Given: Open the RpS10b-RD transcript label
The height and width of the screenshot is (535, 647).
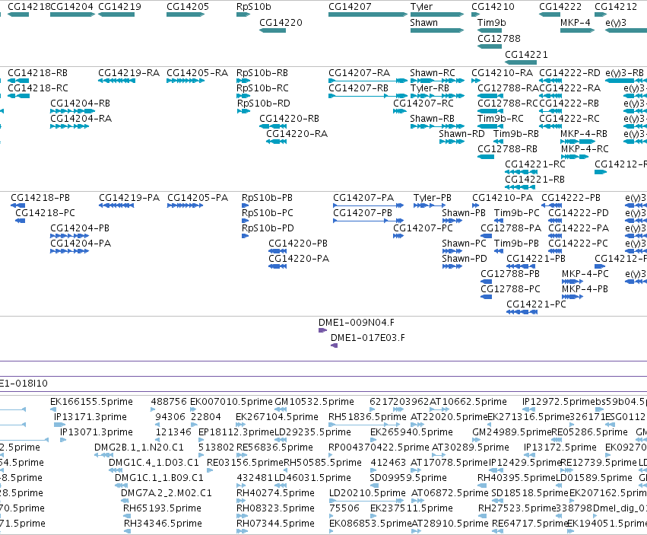Looking at the screenshot, I should (x=263, y=103).
